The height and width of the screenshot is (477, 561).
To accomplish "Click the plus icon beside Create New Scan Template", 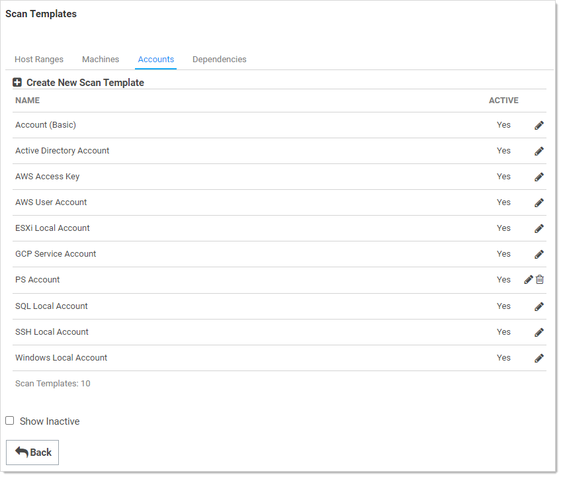I will pyautogui.click(x=17, y=83).
